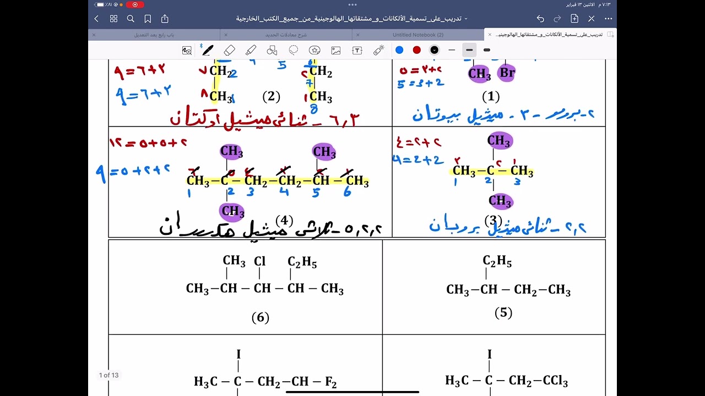
Task: Close the شرح معادلات الجديد tab
Action: 226,35
